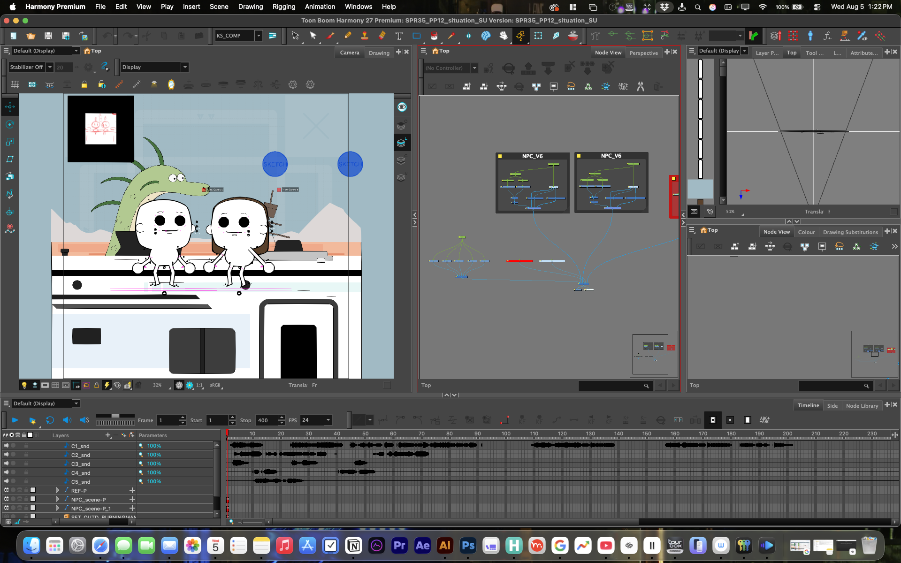Open the Display dropdown in Camera view
The image size is (901, 563).
[x=185, y=67]
